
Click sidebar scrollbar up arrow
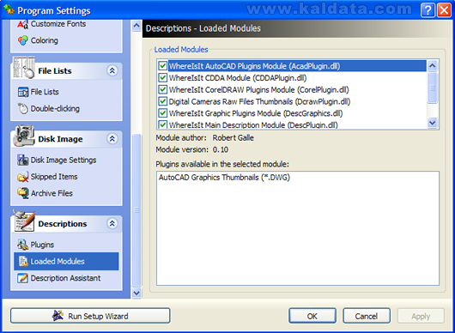[x=136, y=26]
